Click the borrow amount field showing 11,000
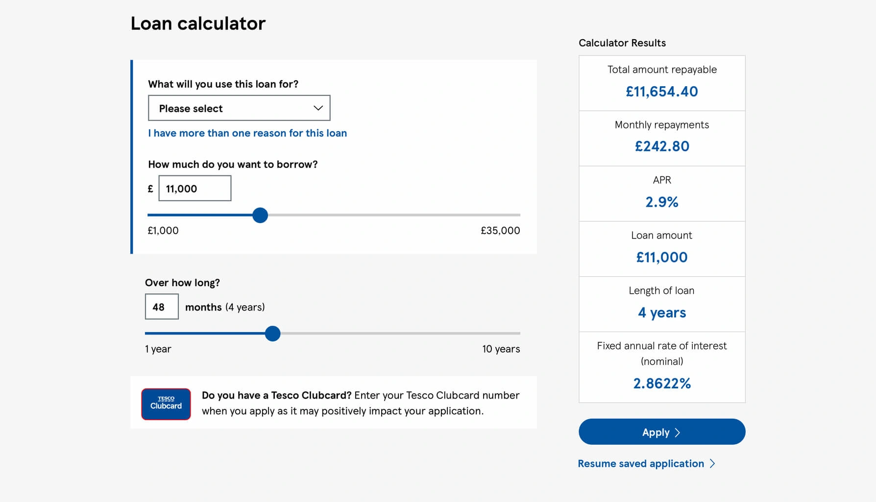This screenshot has height=502, width=876. pos(195,188)
